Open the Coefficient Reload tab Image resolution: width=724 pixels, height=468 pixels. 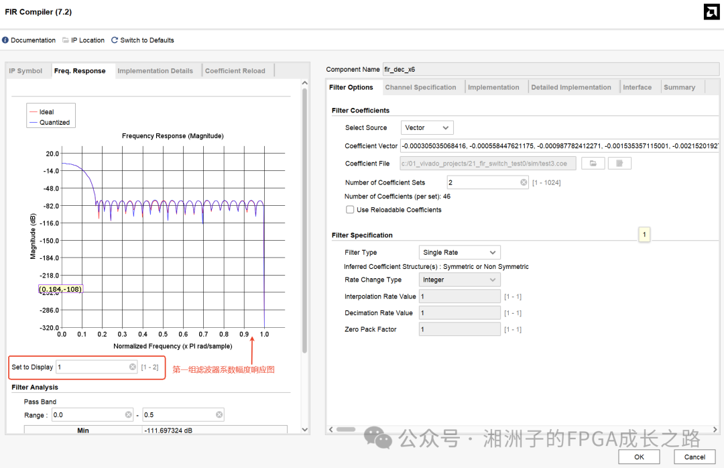coord(235,70)
